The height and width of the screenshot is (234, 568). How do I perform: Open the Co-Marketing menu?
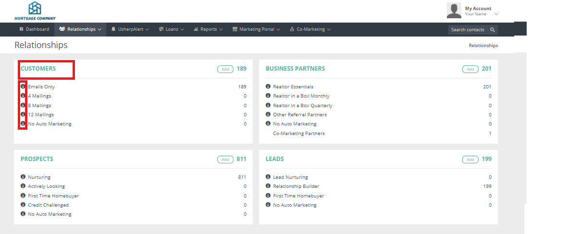click(310, 29)
